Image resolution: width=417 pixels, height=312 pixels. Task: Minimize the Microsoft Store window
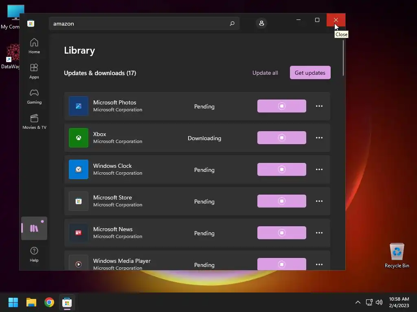298,20
